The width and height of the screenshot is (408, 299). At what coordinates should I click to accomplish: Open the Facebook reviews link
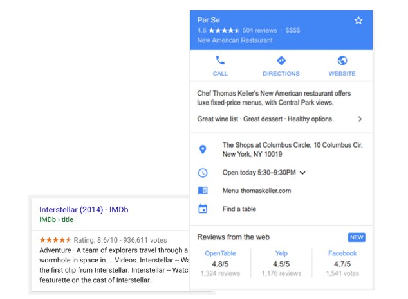coord(342,253)
